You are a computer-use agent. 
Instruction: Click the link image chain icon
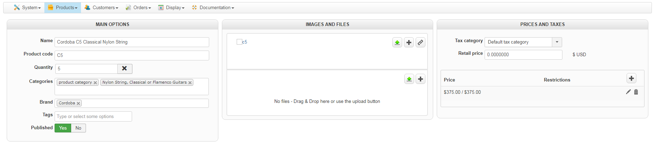coord(420,42)
